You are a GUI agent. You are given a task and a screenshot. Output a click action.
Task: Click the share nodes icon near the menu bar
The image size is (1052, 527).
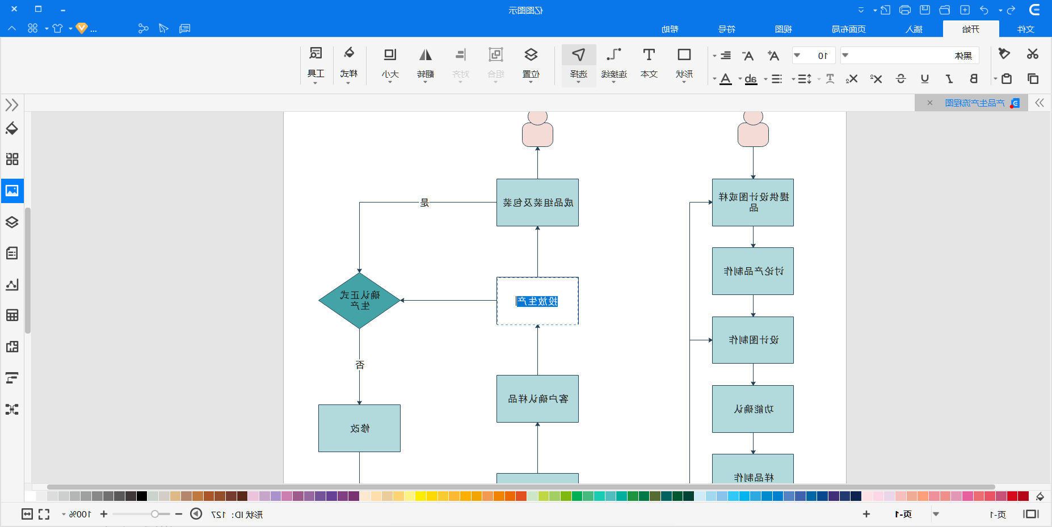click(x=143, y=28)
